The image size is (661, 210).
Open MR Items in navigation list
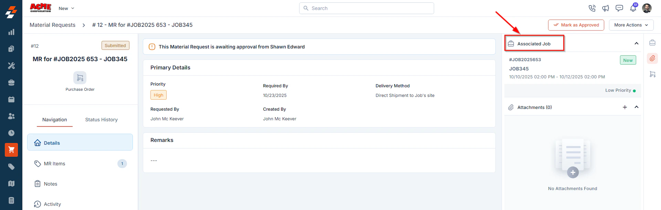(80, 164)
